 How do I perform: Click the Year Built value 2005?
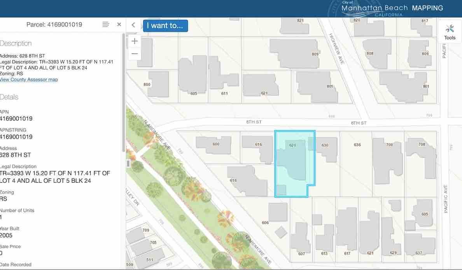click(x=6, y=235)
